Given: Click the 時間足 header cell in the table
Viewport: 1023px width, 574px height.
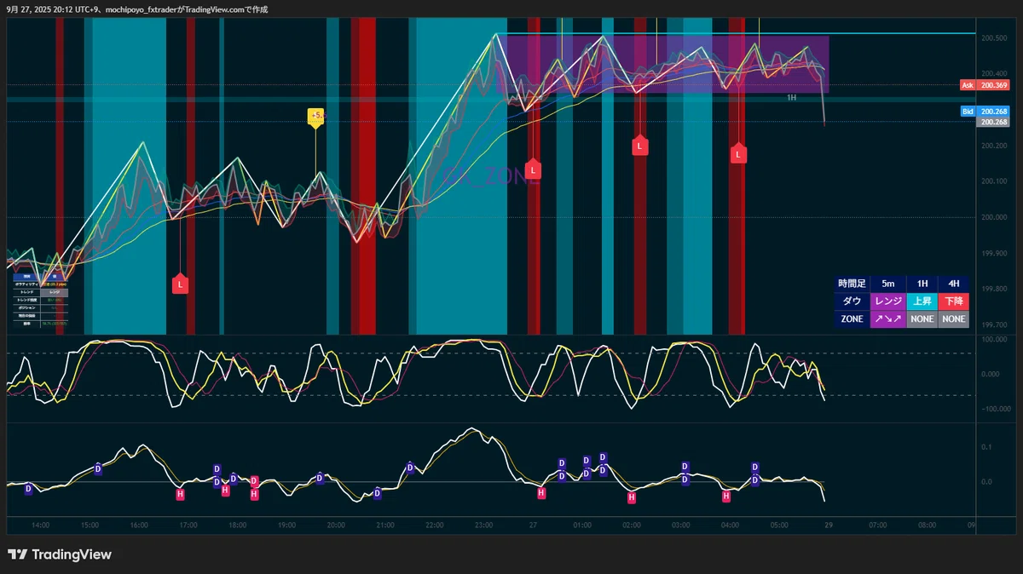Looking at the screenshot, I should pos(852,284).
